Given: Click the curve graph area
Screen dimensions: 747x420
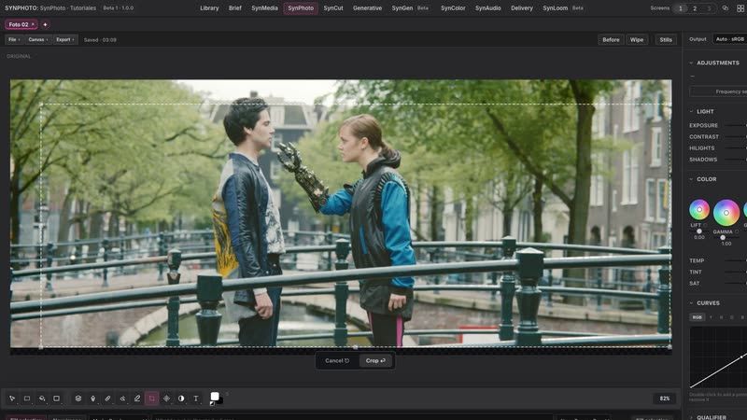Looking at the screenshot, I should (x=718, y=357).
